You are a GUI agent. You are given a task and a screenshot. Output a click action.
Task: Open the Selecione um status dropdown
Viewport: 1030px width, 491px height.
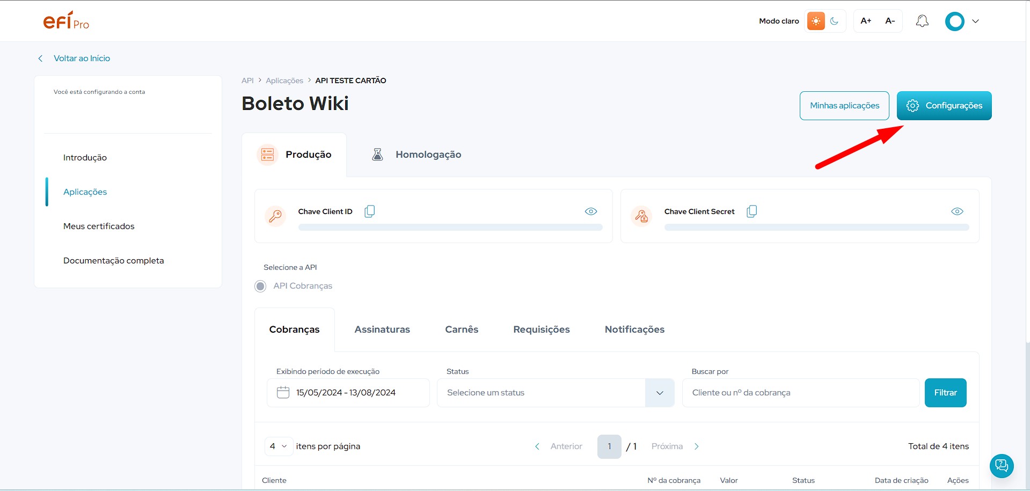click(x=556, y=393)
